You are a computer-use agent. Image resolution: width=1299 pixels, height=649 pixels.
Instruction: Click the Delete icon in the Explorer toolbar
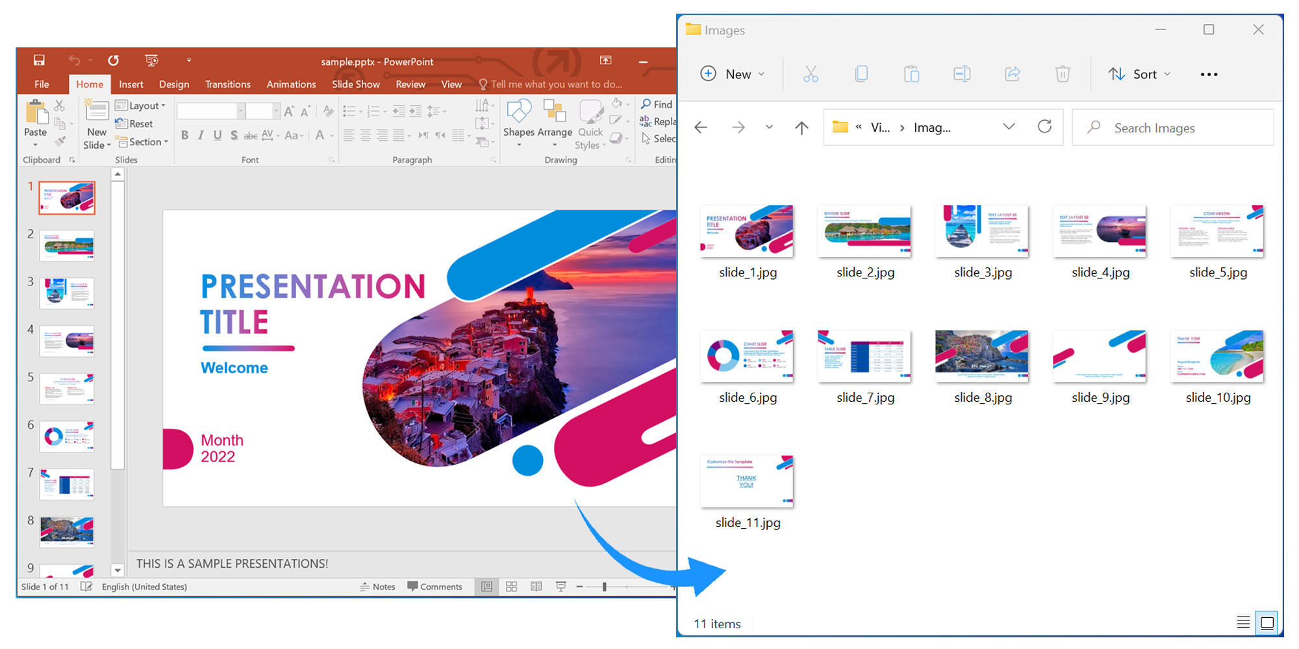[1063, 73]
